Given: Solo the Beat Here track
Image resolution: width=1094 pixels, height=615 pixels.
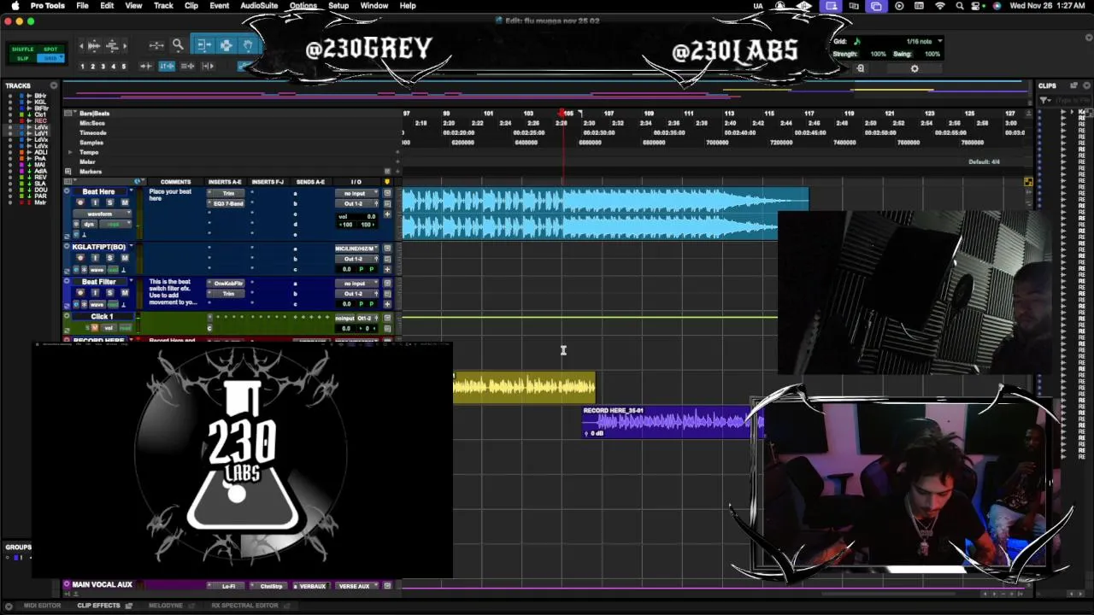Looking at the screenshot, I should [109, 202].
